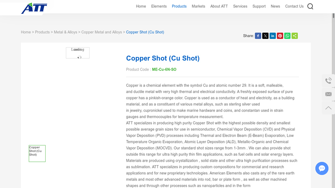Open the News menu item
The height and width of the screenshot is (188, 335).
coord(275,6)
